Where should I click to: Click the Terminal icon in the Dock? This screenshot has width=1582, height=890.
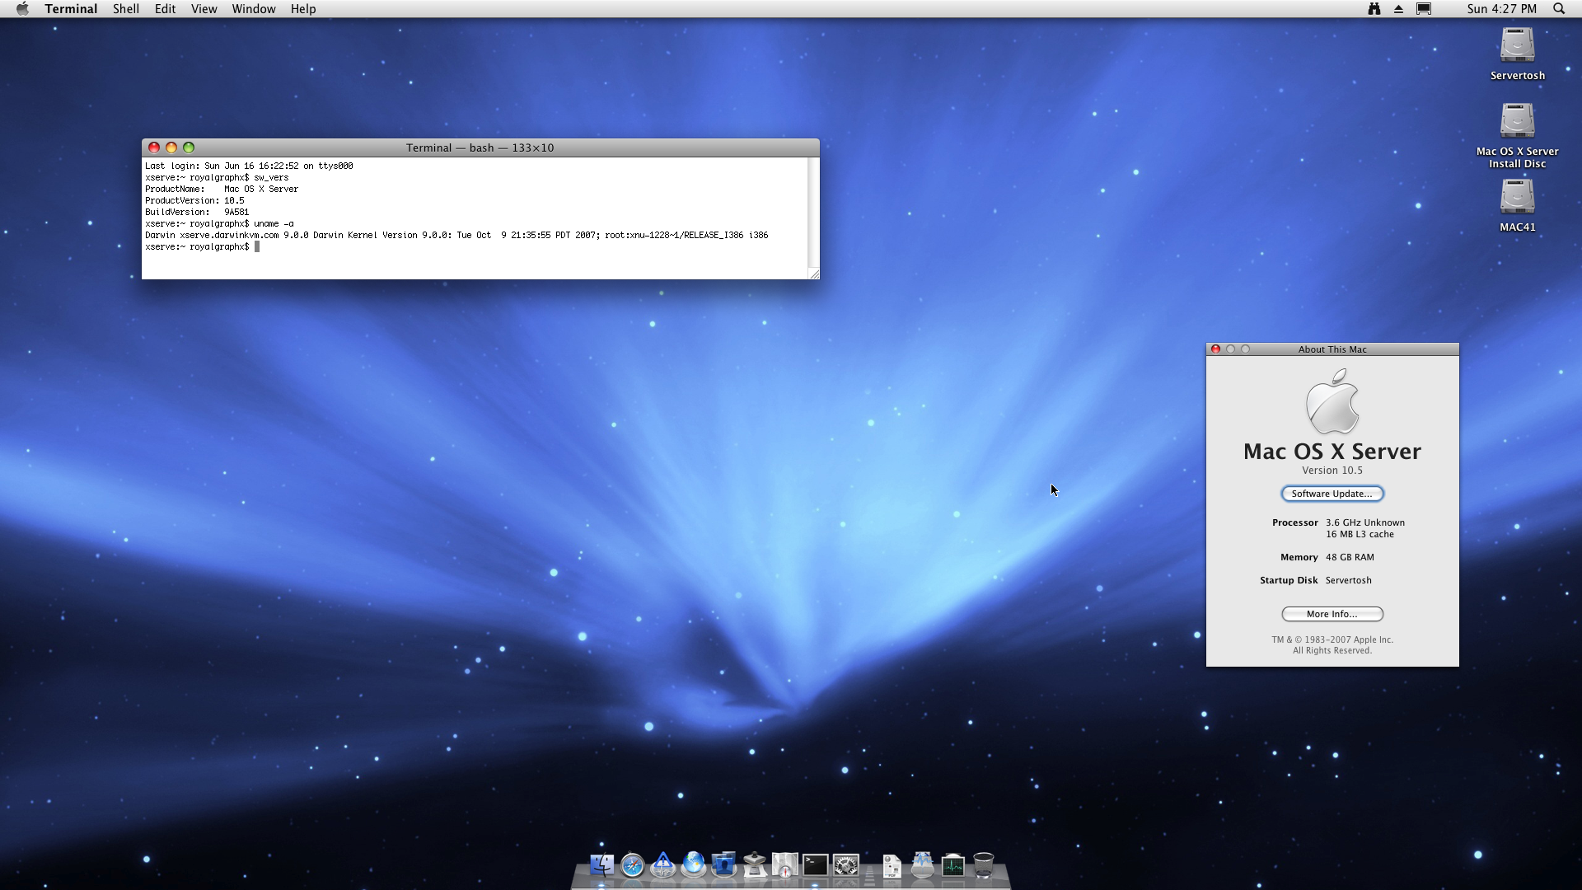(x=815, y=865)
